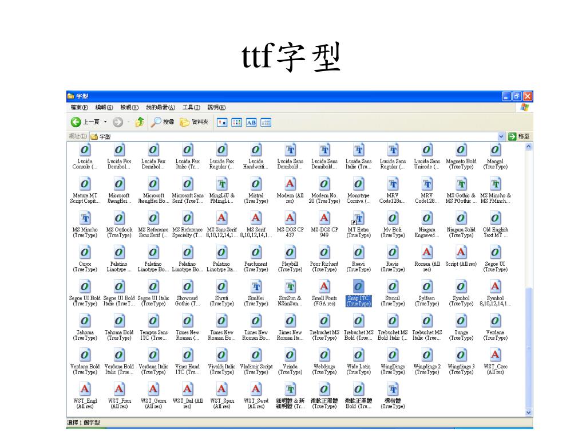Select the Monotype Corsiva font icon
The width and height of the screenshot is (586, 440).
click(x=358, y=184)
